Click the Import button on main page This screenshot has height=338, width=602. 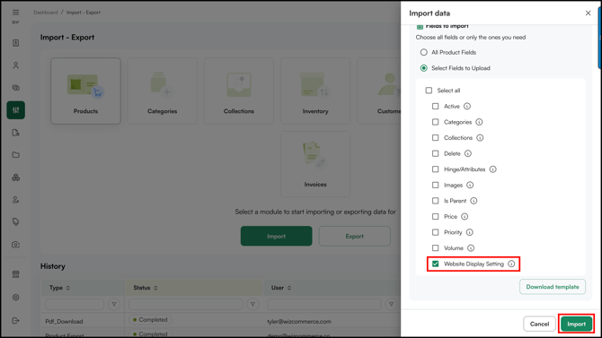277,236
